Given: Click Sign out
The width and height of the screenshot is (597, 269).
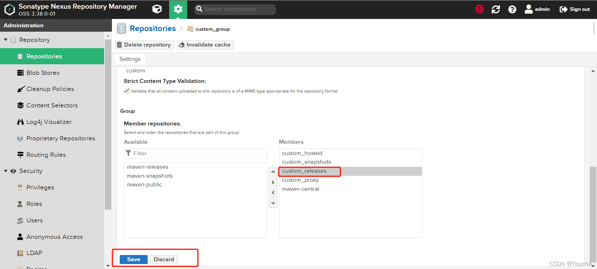Looking at the screenshot, I should 575,9.
